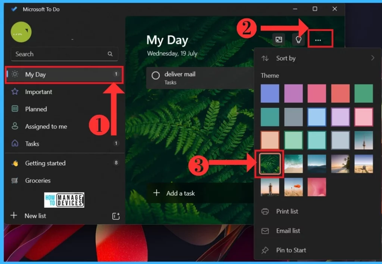The height and width of the screenshot is (264, 382).
Task: Open the My Day list
Action: tap(64, 74)
